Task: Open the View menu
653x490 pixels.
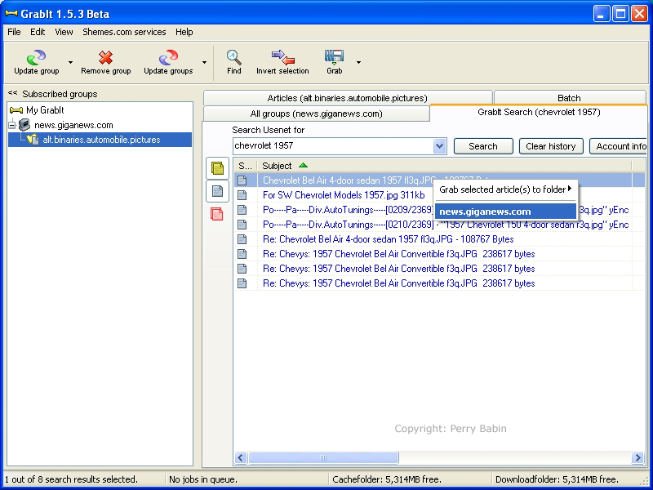Action: [x=64, y=32]
